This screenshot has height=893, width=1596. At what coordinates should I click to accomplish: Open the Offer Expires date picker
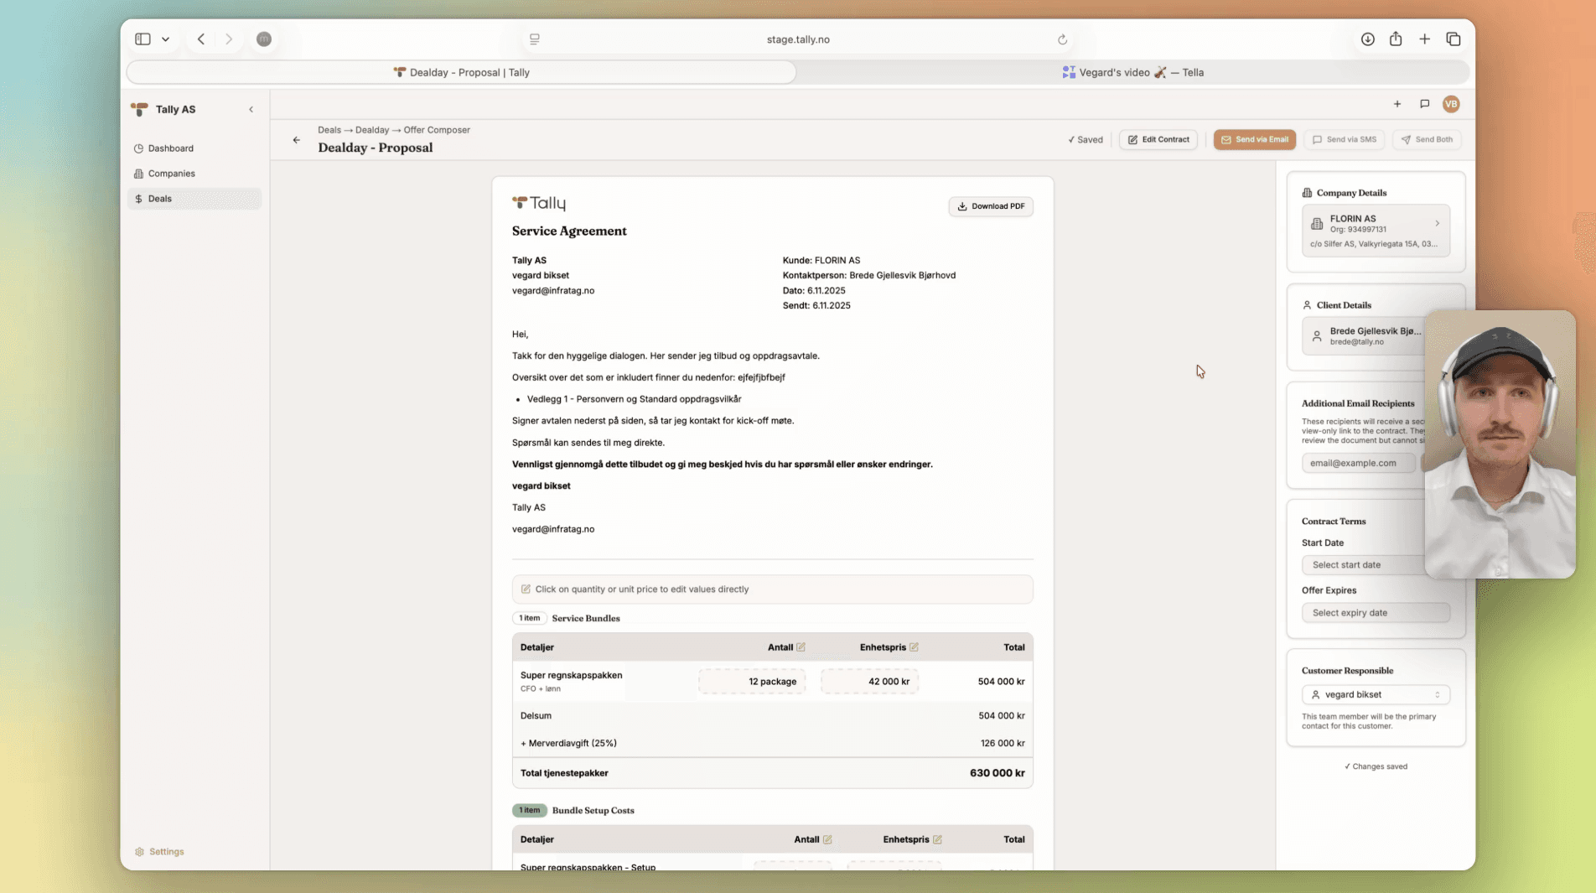click(1376, 613)
